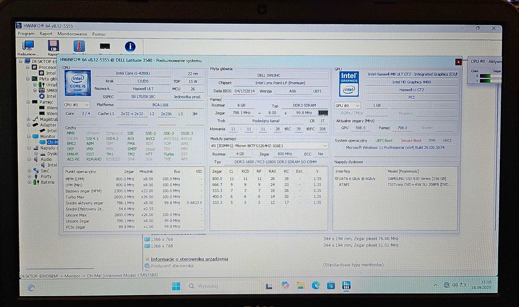519x307 pixels.
Task: Click the Intel Graphics GPU logo
Action: coord(349,84)
